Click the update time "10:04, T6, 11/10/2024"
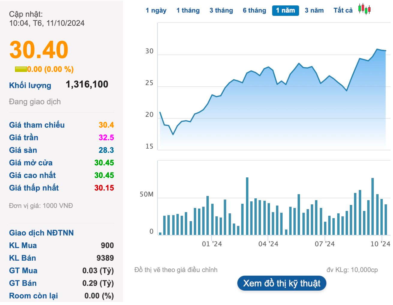This screenshot has height=305, width=393. [x=47, y=23]
